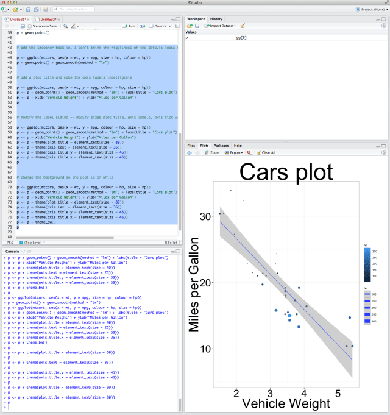Image resolution: width=390 pixels, height=415 pixels.
Task: Click the new file icon in main toolbar
Action: [4, 9]
